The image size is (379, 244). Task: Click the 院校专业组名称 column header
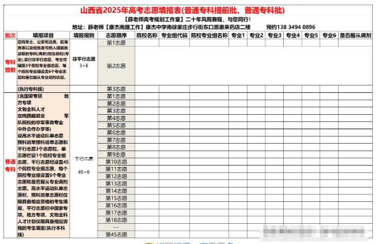[209, 36]
